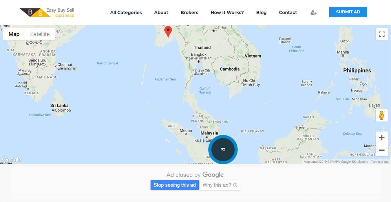
Task: Open the All Categories menu
Action: (126, 12)
